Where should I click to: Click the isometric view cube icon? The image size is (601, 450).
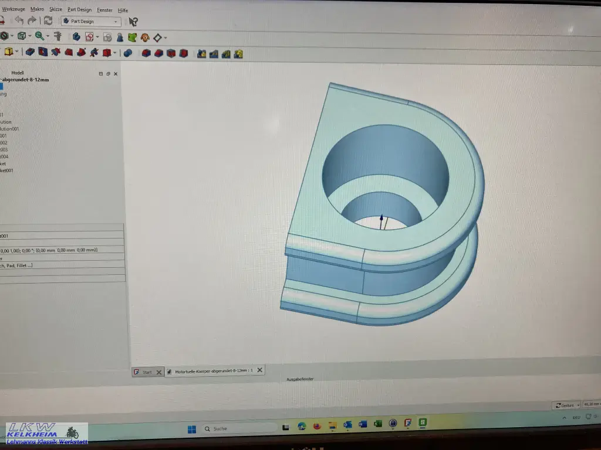coord(22,36)
